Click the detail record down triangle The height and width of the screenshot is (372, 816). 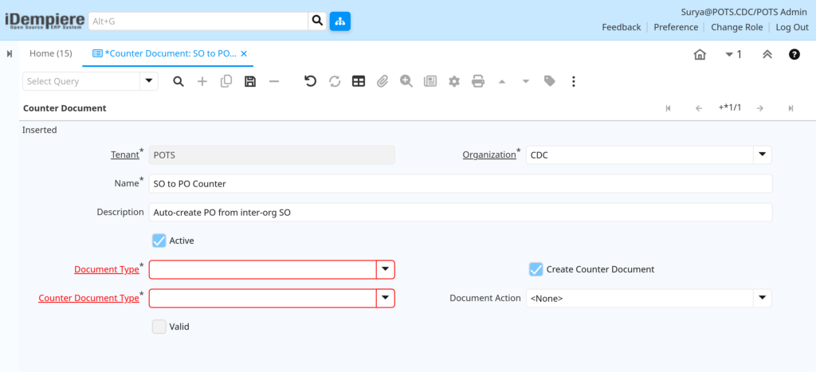526,82
